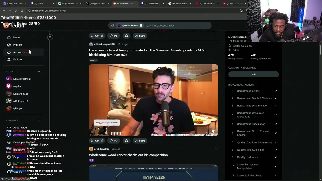
Task: Downvote the Hasan Streamer Awards post
Action: click(x=102, y=141)
